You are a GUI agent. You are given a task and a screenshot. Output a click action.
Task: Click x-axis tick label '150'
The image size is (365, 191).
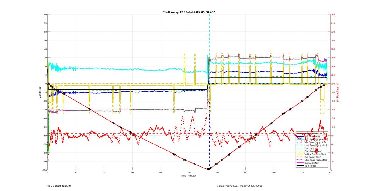pos(189,172)
